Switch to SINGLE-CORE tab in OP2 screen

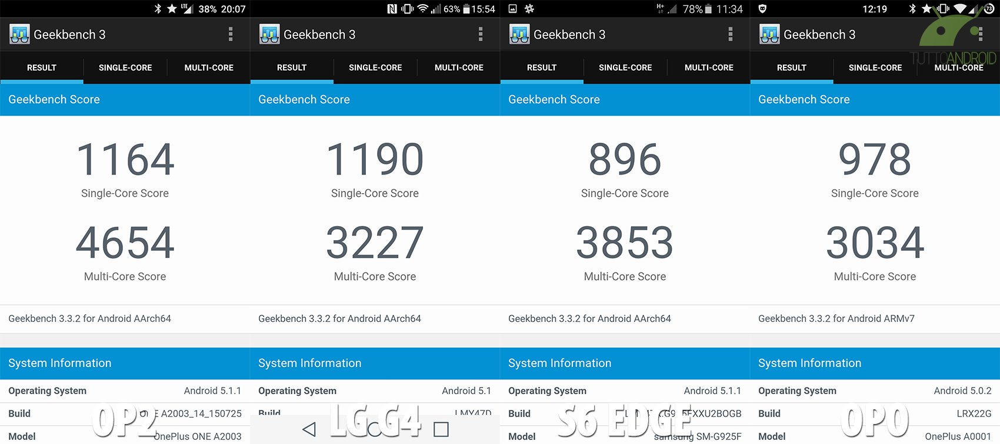(125, 68)
